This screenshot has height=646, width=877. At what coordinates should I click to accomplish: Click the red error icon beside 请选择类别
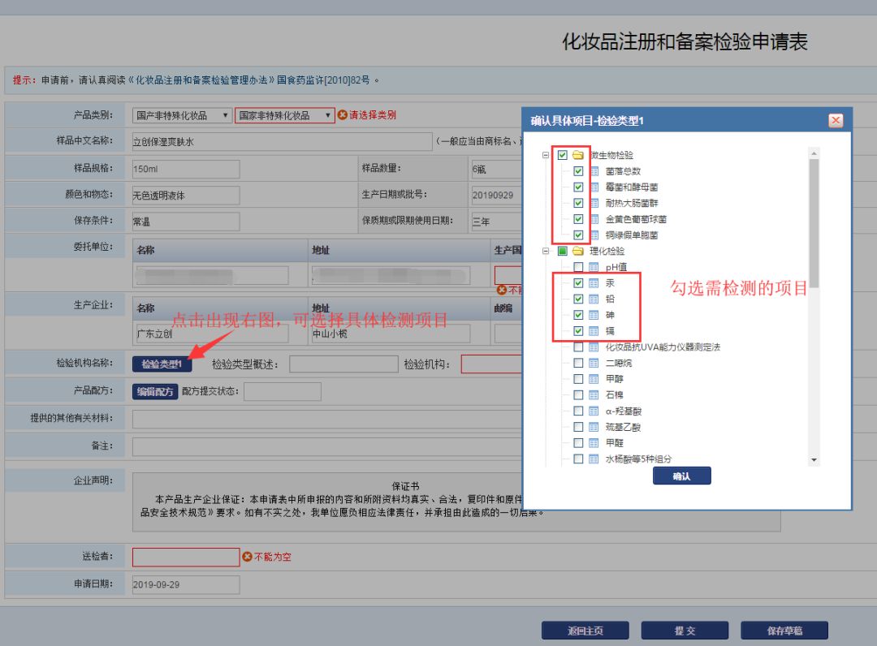[343, 115]
